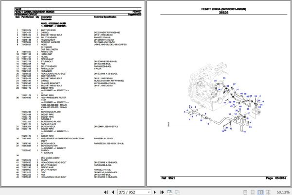Click the 60.13% zoom level
This screenshot has height=195, width=292.
(283, 192)
